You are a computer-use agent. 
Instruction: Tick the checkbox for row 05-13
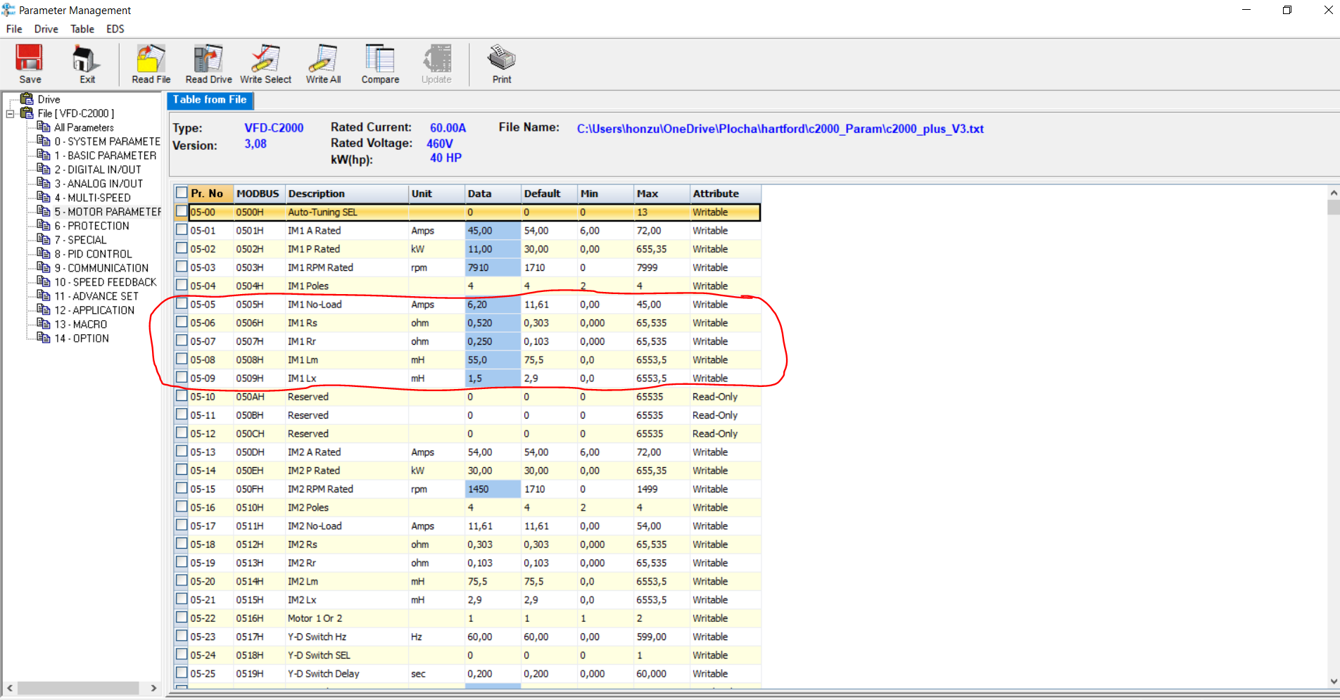pos(182,452)
